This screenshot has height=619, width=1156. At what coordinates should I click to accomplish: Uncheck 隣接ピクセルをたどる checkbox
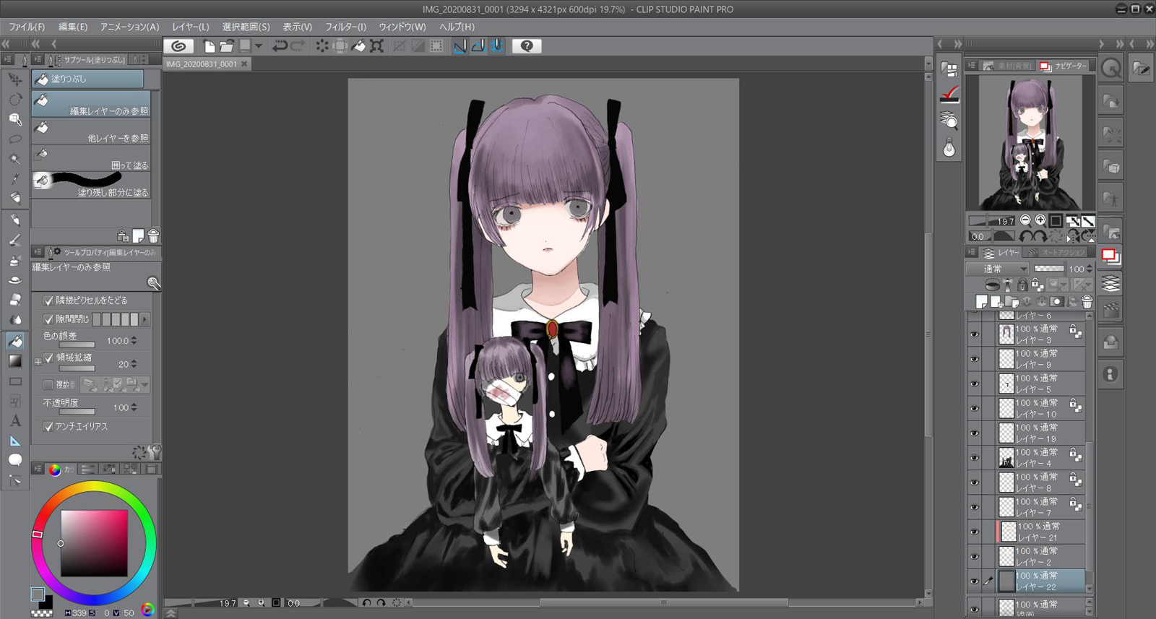pyautogui.click(x=48, y=300)
